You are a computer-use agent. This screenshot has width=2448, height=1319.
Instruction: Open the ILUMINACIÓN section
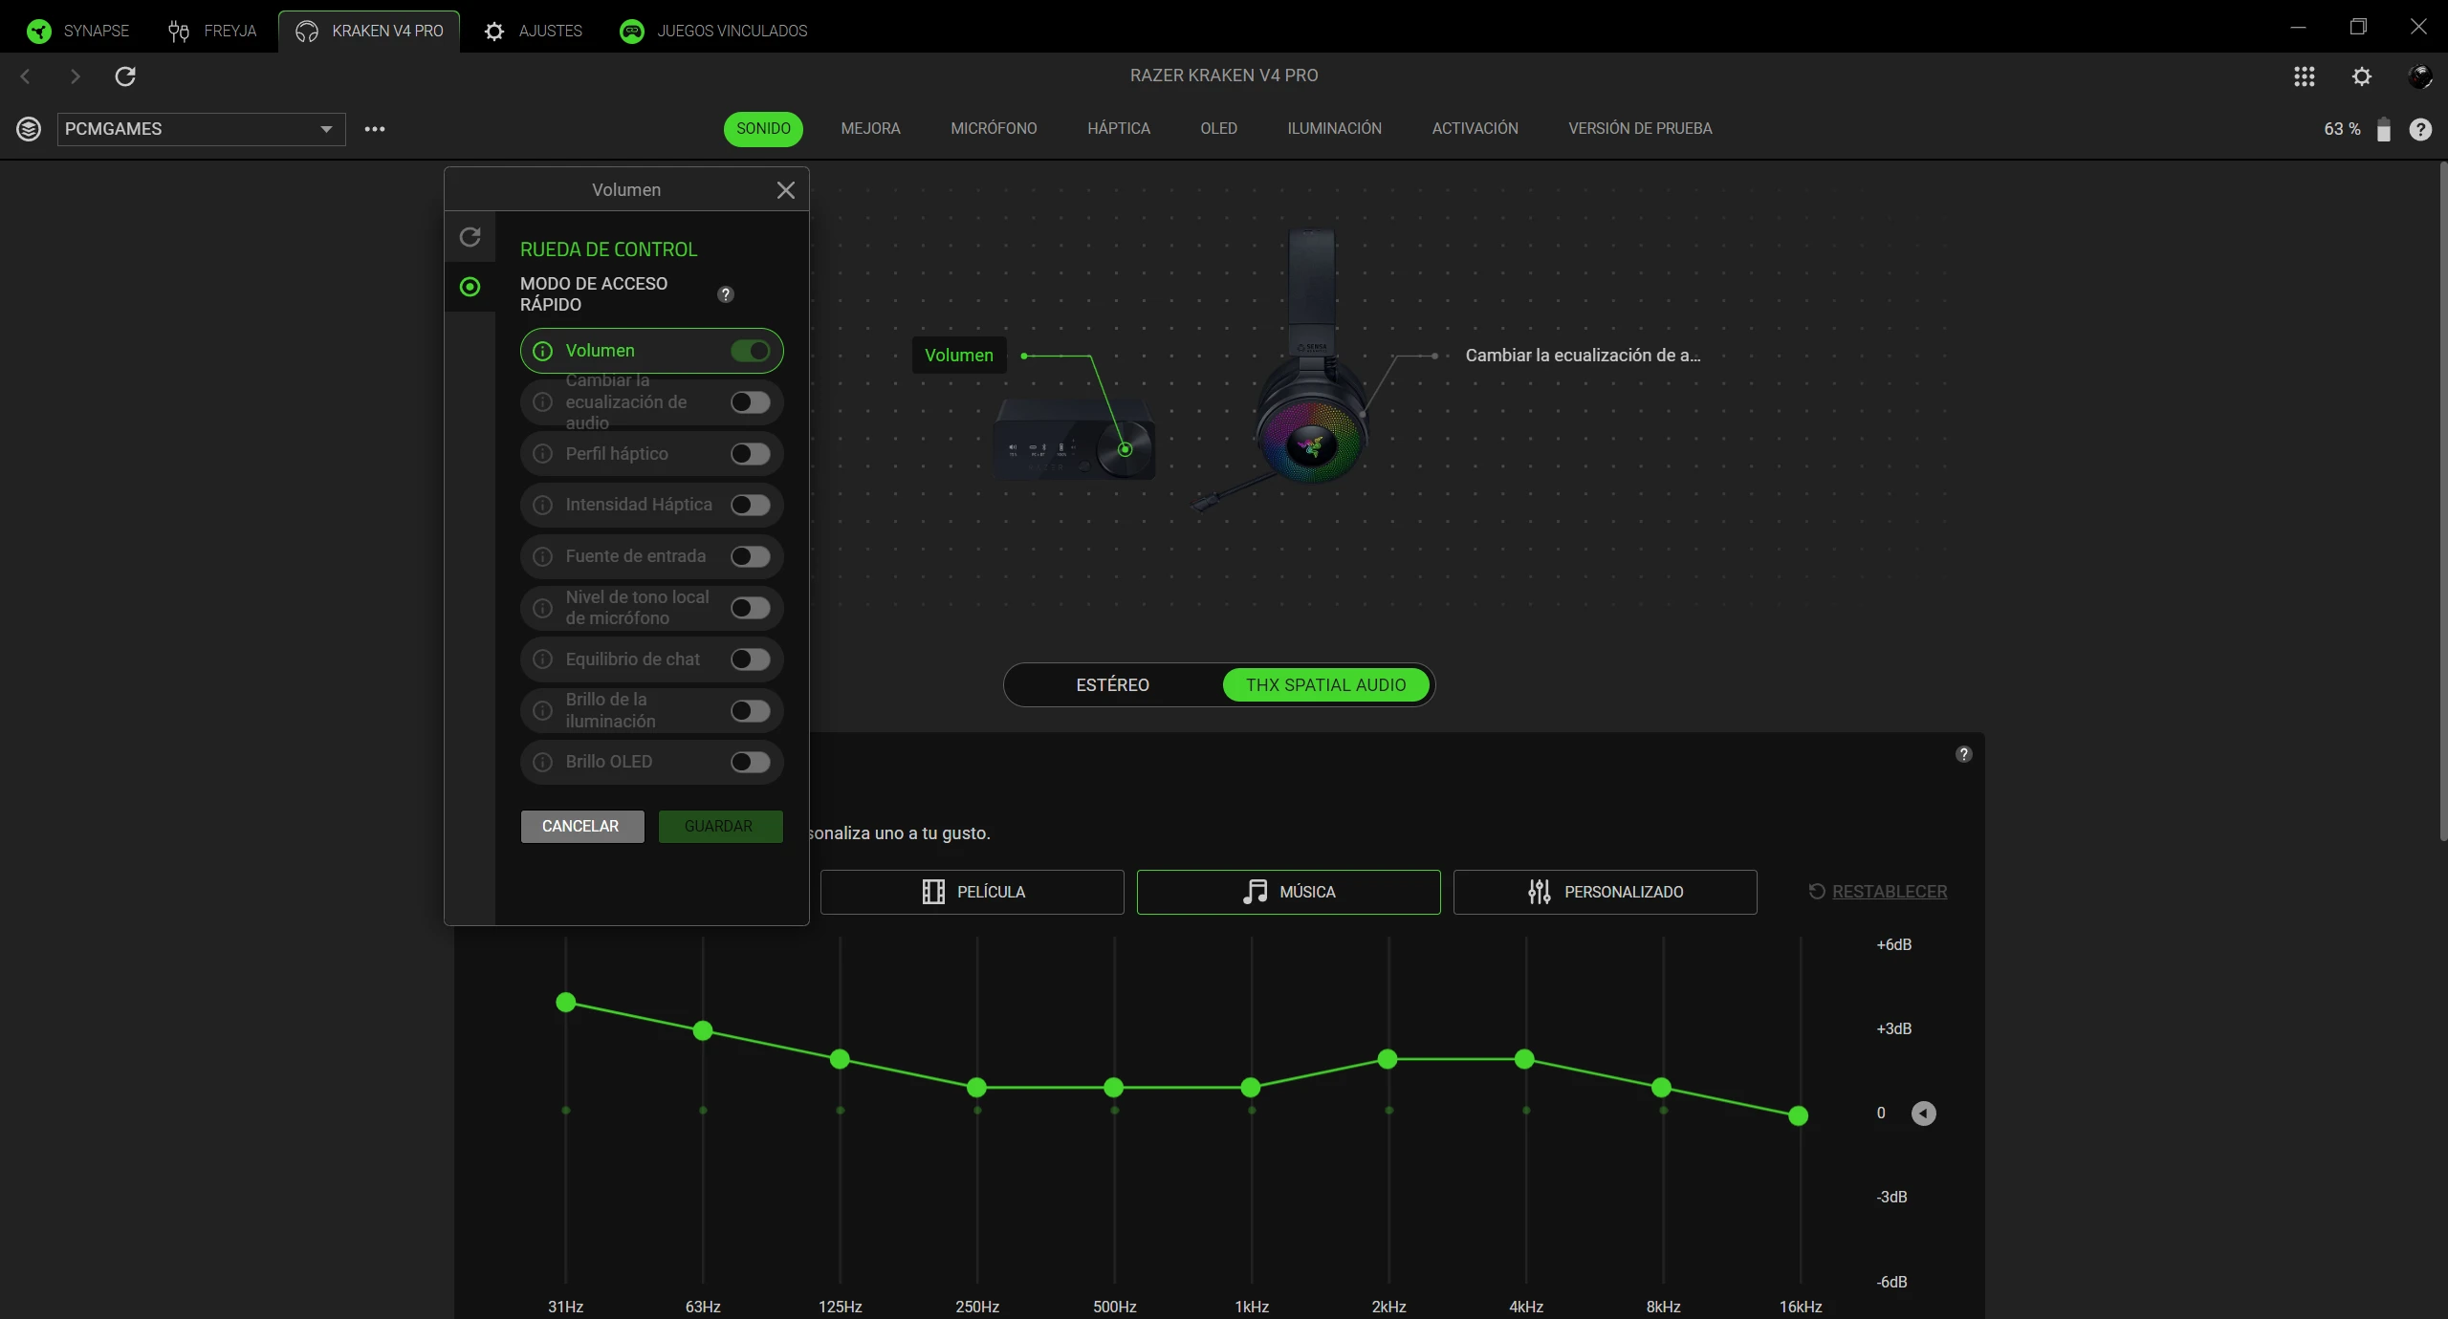tap(1335, 128)
